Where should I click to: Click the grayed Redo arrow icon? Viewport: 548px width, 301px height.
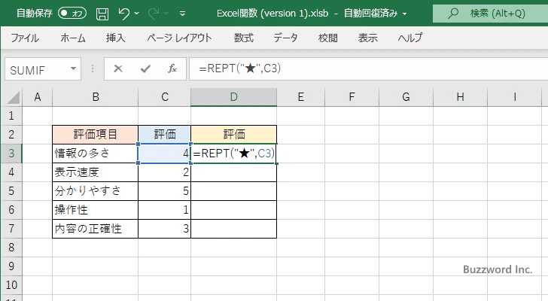(154, 14)
